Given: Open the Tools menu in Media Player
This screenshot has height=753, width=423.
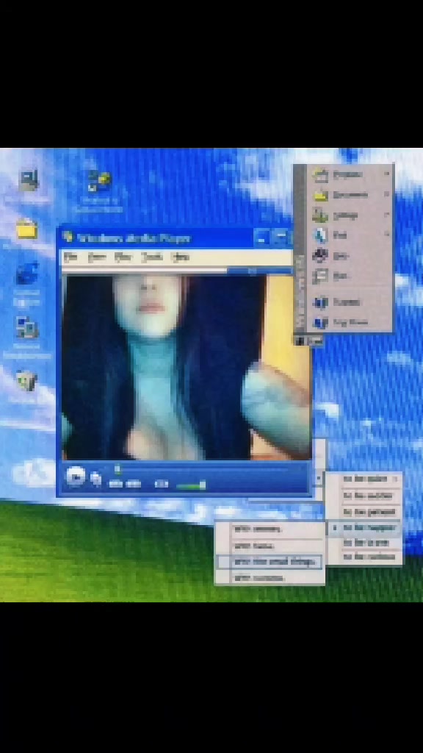Looking at the screenshot, I should [x=151, y=257].
